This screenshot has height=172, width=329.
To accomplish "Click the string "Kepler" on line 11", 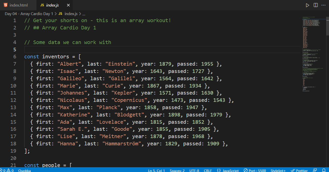I will pyautogui.click(x=123, y=93).
